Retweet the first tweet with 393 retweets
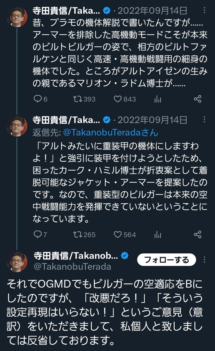This screenshot has height=351, width=215. (x=78, y=99)
